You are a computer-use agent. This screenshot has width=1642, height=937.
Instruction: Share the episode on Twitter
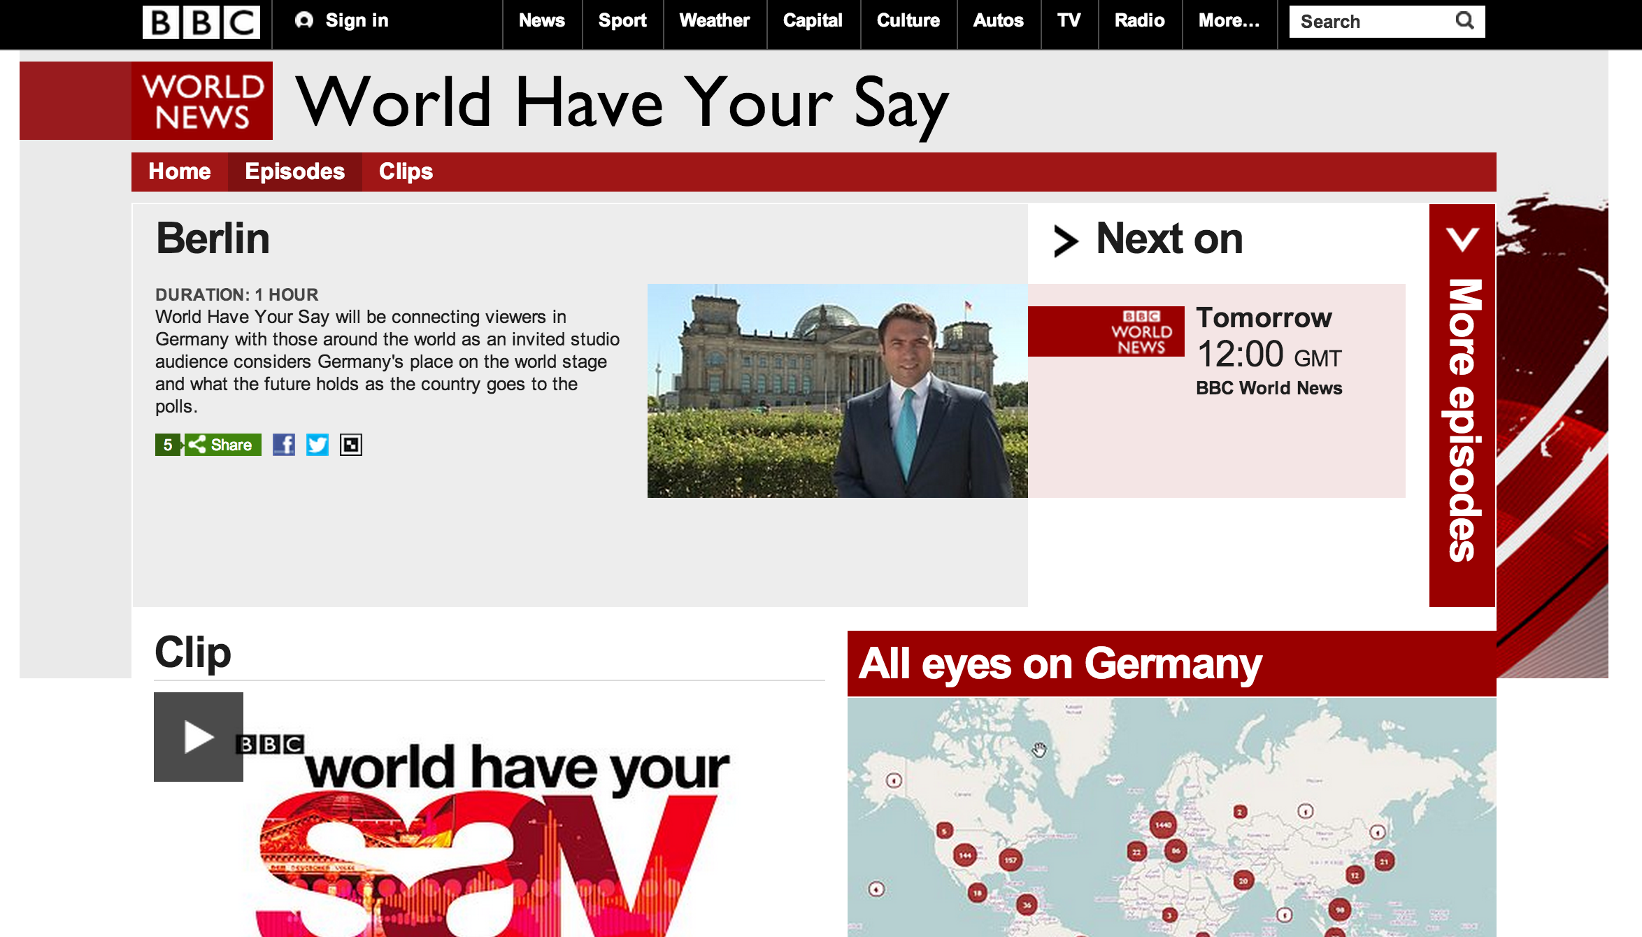(x=317, y=445)
